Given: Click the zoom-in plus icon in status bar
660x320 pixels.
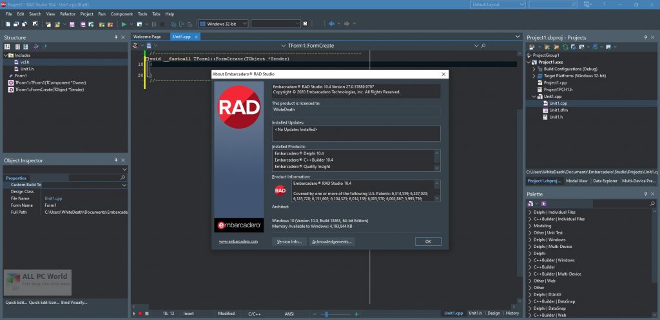Looking at the screenshot, I should point(356,314).
